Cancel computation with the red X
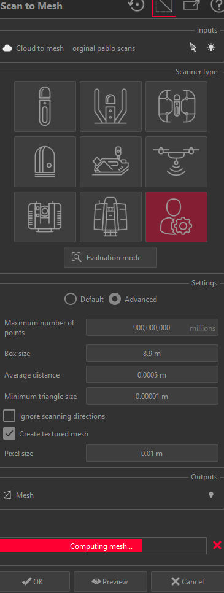The height and width of the screenshot is (593, 224). point(217,545)
